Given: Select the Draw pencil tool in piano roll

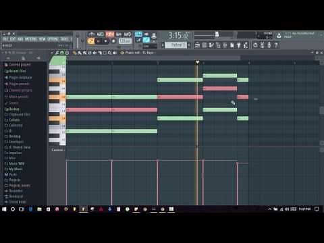Looking at the screenshot, I should (x=74, y=53).
